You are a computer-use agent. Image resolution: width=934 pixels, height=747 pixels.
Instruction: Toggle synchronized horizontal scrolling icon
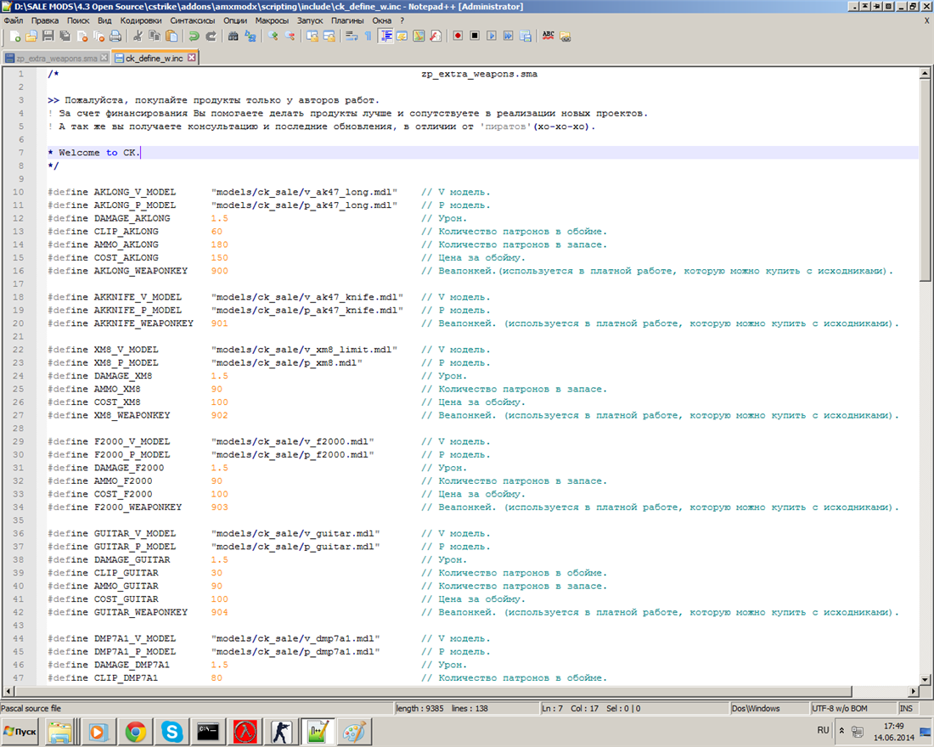pos(329,37)
